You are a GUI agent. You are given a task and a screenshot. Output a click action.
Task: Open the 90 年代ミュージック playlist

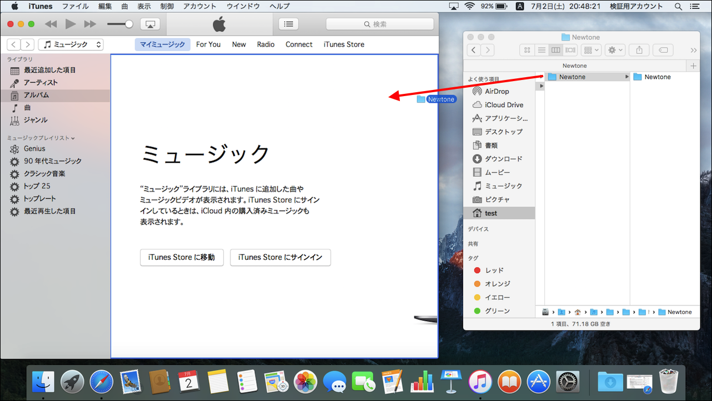[55, 161]
